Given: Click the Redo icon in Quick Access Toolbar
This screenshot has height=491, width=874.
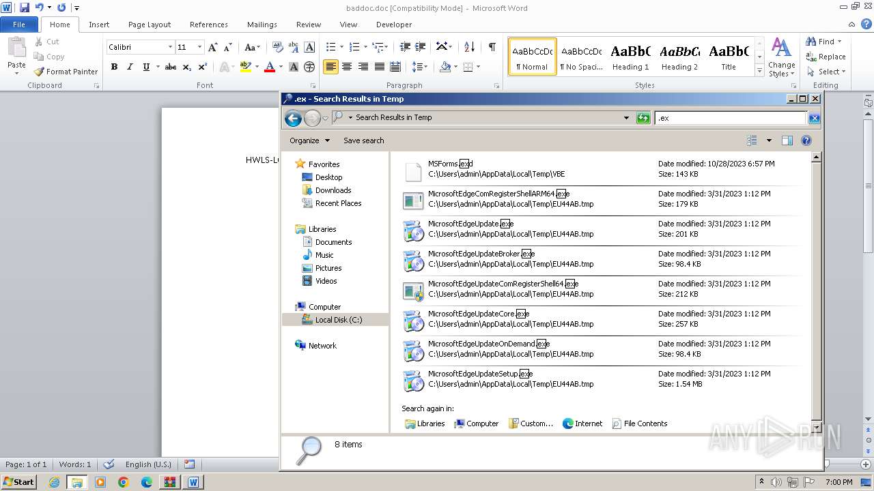Looking at the screenshot, I should tap(61, 8).
